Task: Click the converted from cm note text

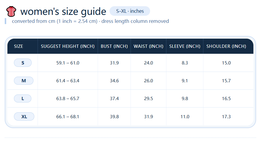Action: [90, 21]
